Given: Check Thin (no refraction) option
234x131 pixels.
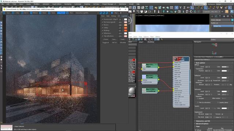Looking at the screenshot, I should click(198, 103).
